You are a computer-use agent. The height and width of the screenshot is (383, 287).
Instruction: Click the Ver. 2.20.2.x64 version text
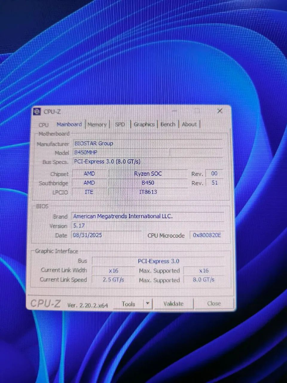[88, 305]
